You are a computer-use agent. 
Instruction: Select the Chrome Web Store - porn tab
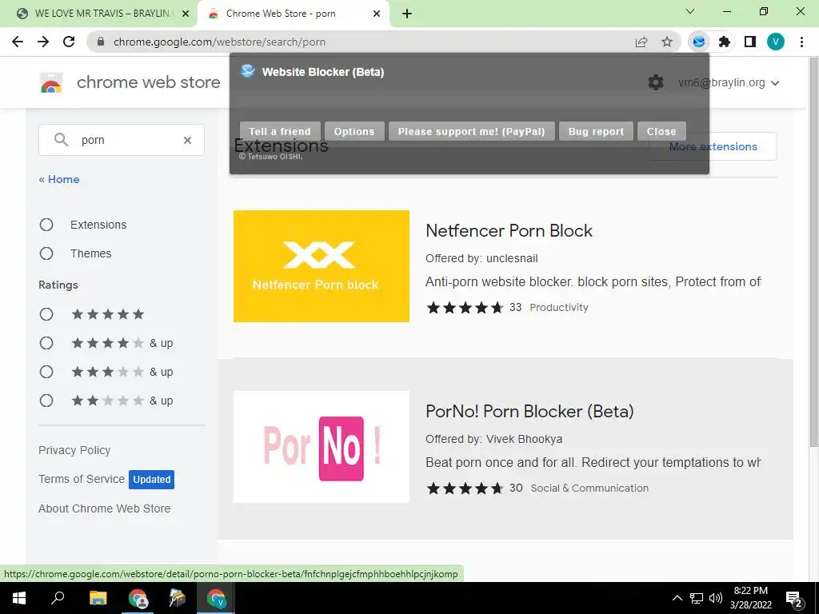[293, 14]
